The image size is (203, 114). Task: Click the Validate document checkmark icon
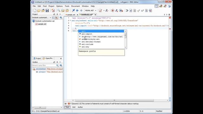point(100,10)
